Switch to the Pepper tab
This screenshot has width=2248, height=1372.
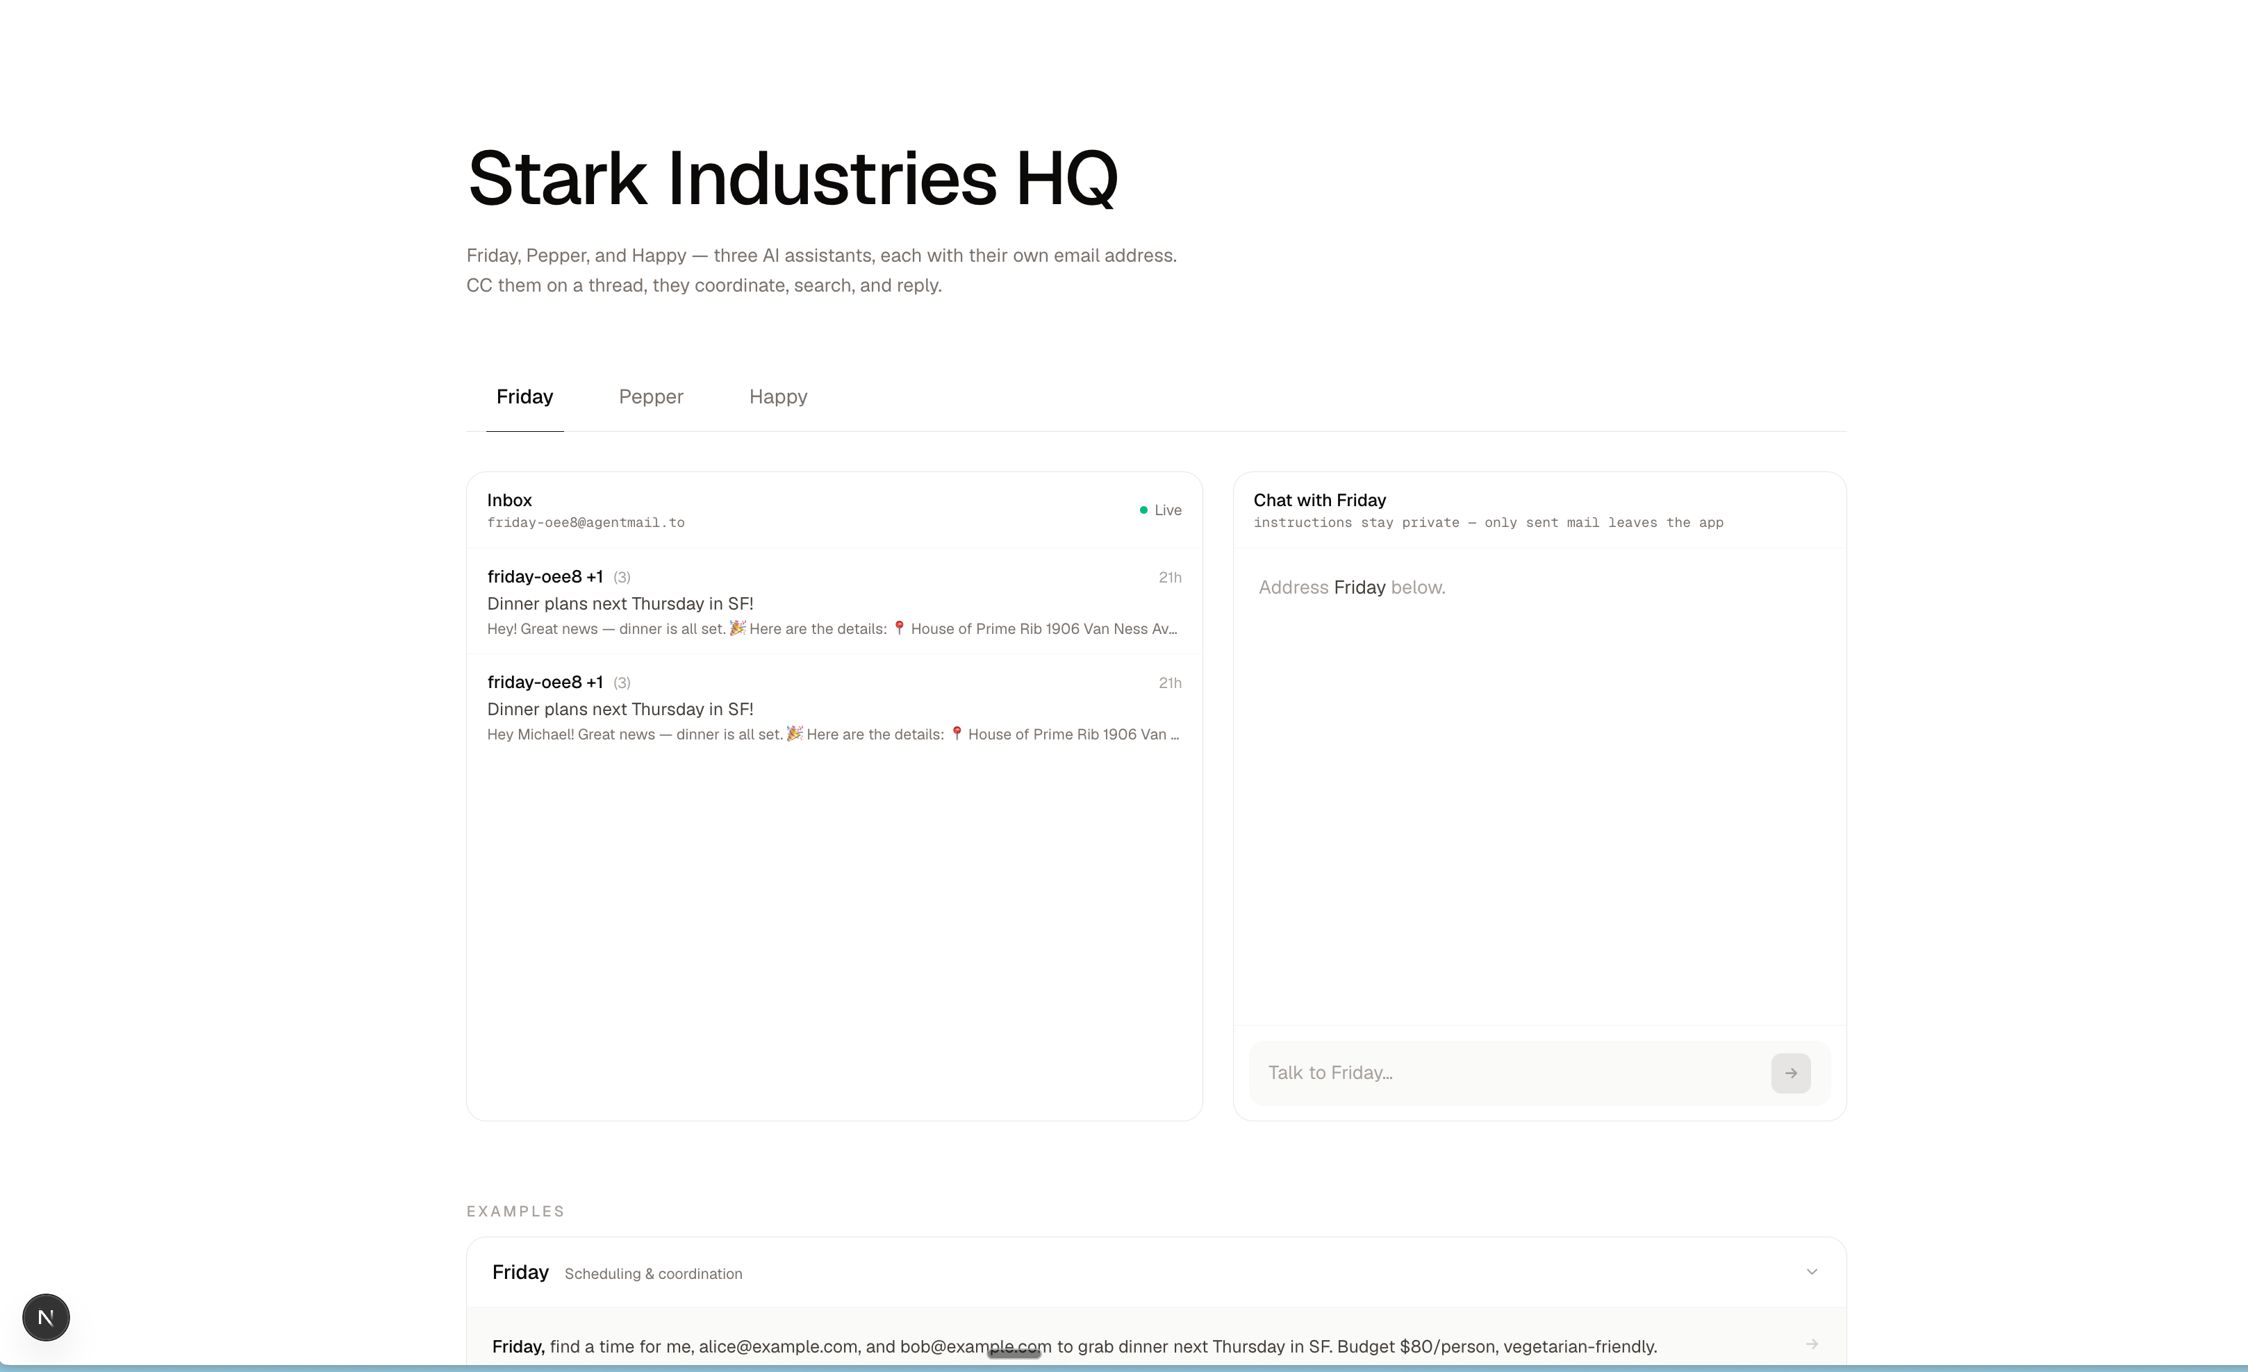point(650,396)
